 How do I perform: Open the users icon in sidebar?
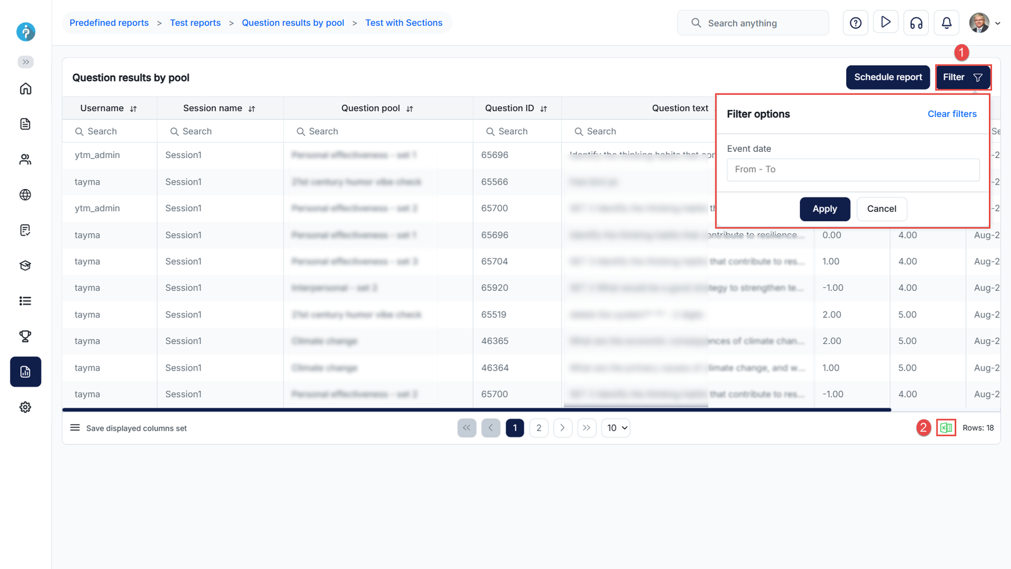pos(25,160)
